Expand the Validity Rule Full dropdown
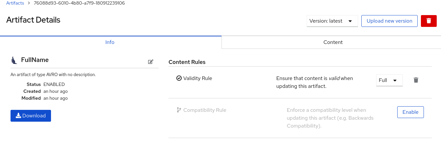The height and width of the screenshot is (142, 441). click(389, 80)
